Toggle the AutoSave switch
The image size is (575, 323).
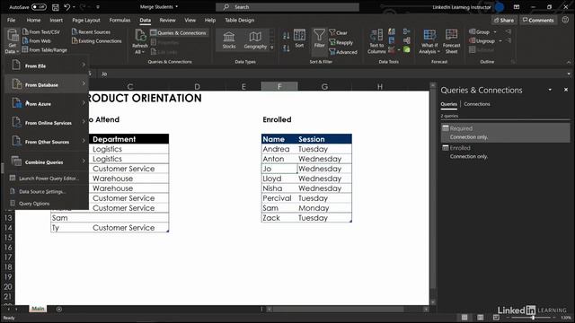click(x=39, y=7)
